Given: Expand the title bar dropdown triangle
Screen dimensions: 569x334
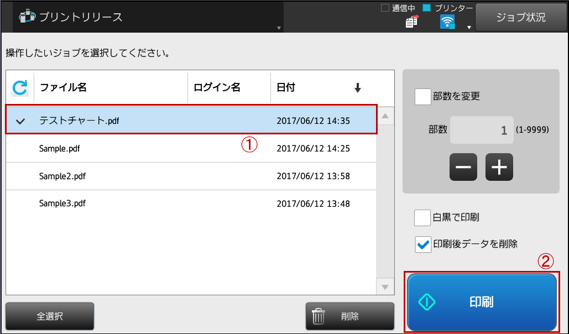Looking at the screenshot, I should coord(279,28).
